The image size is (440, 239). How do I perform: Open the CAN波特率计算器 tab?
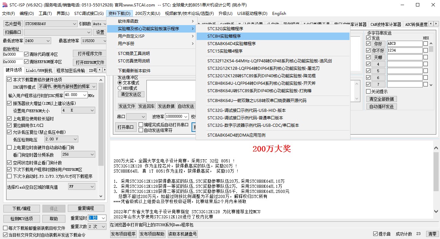386,24
